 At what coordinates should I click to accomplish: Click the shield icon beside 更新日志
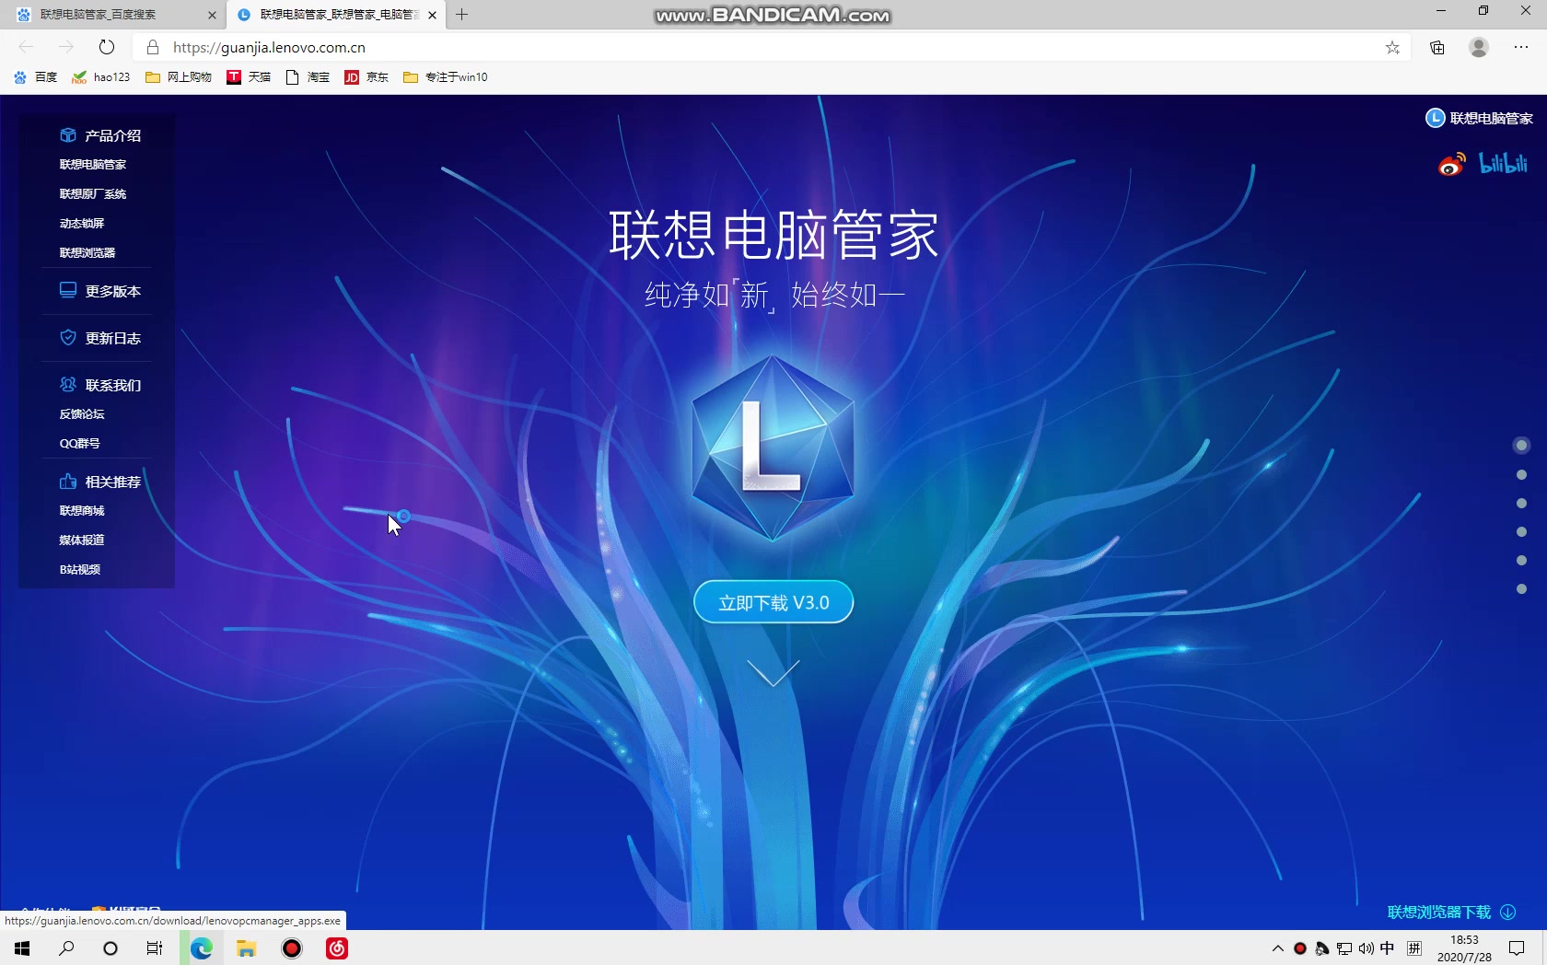point(68,337)
